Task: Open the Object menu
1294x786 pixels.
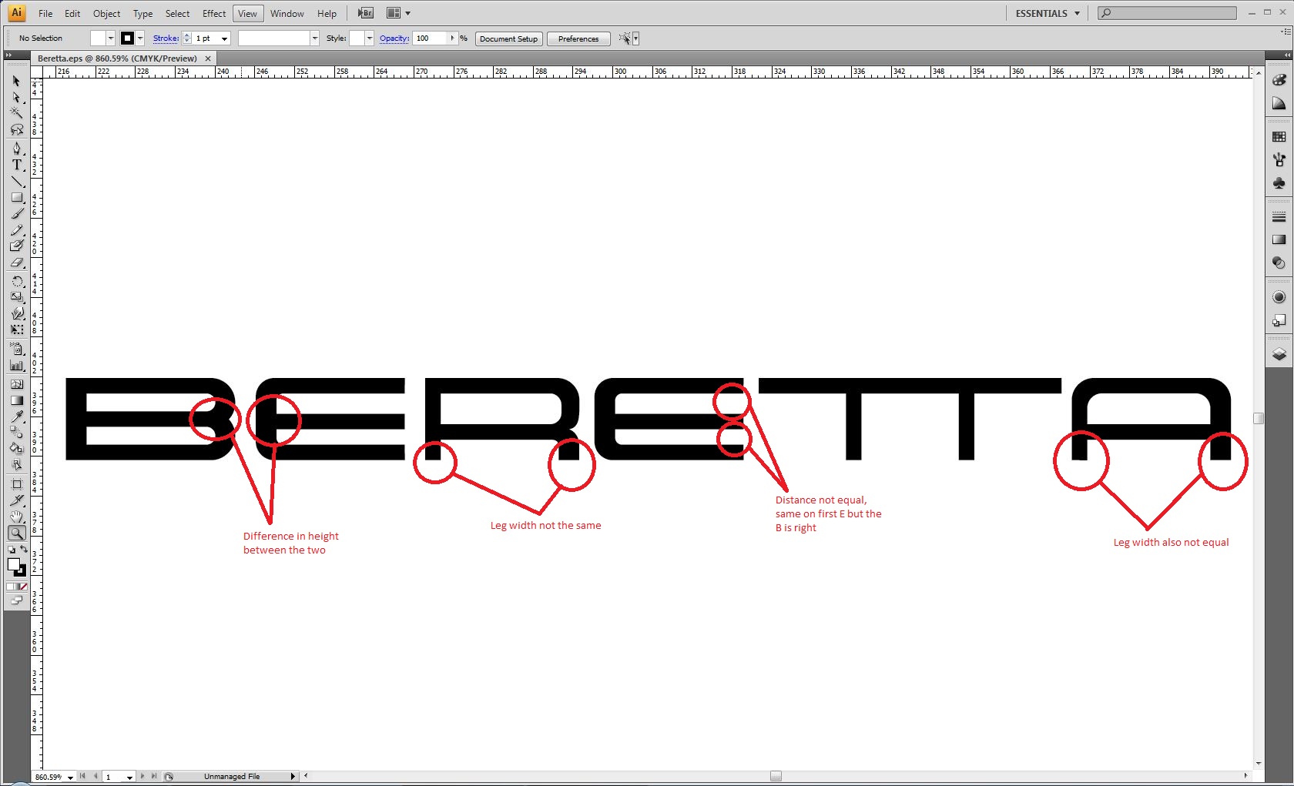Action: pos(106,13)
